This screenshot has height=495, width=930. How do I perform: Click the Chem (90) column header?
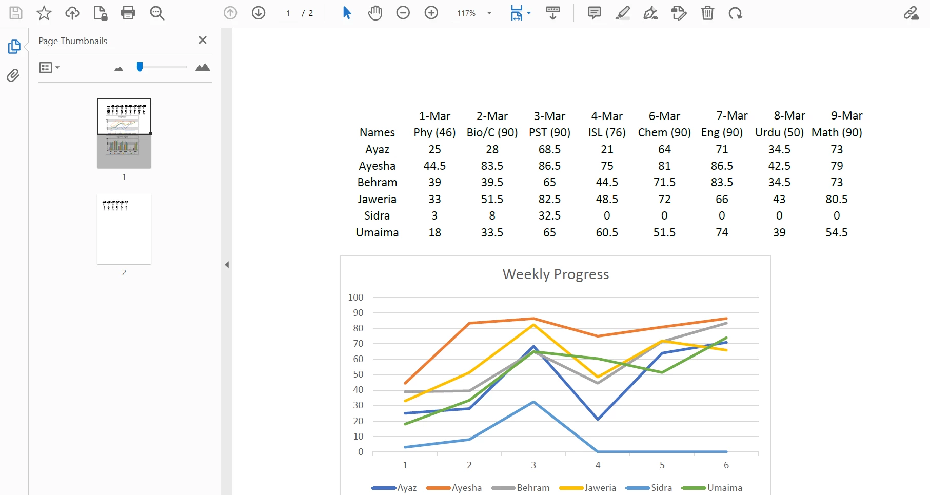[x=664, y=132]
